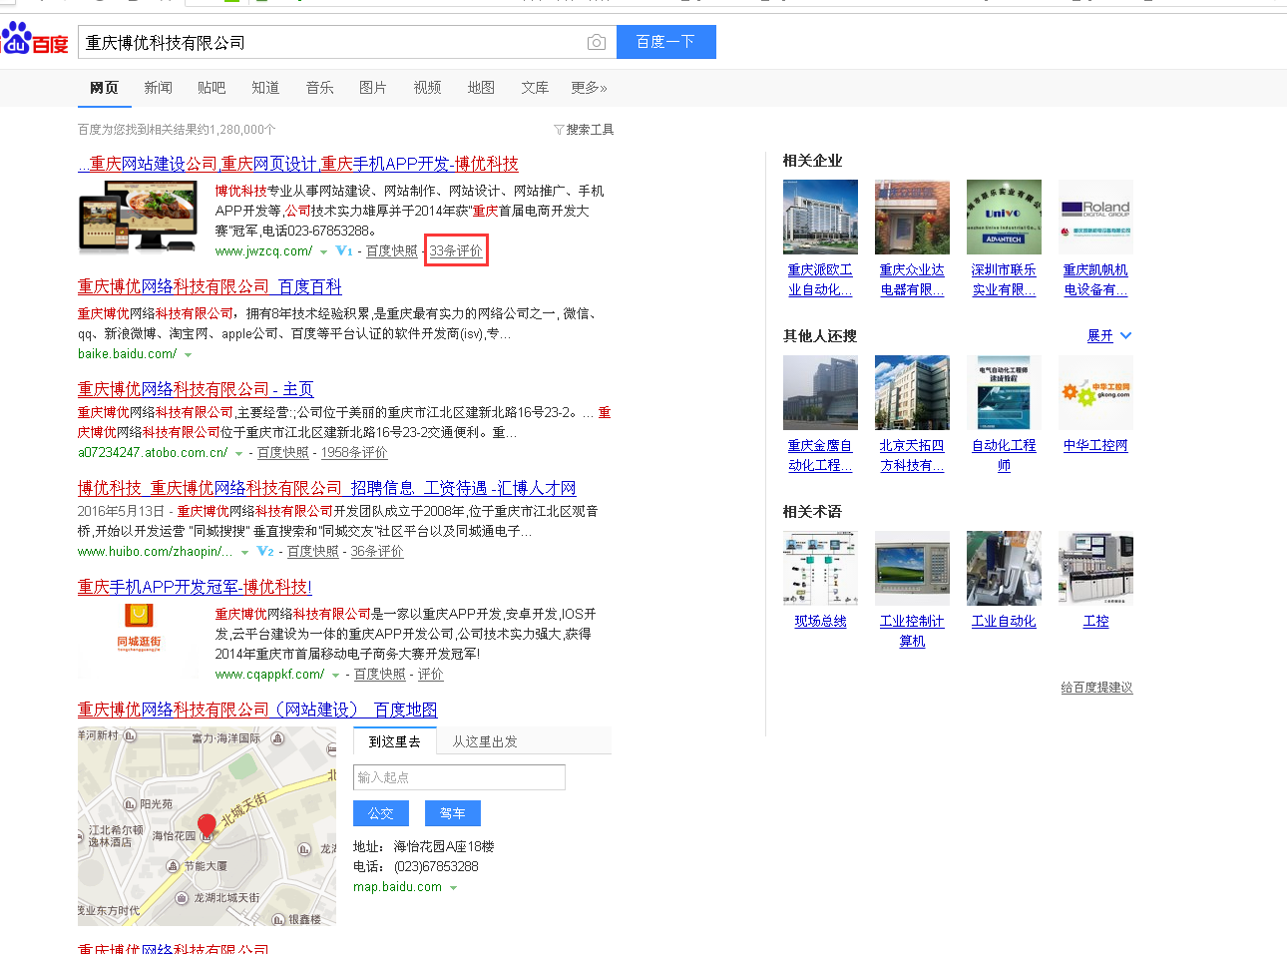Open 重庆金鹰自动化工程 thumbnail
Viewport: 1287px width, 954px height.
(820, 392)
